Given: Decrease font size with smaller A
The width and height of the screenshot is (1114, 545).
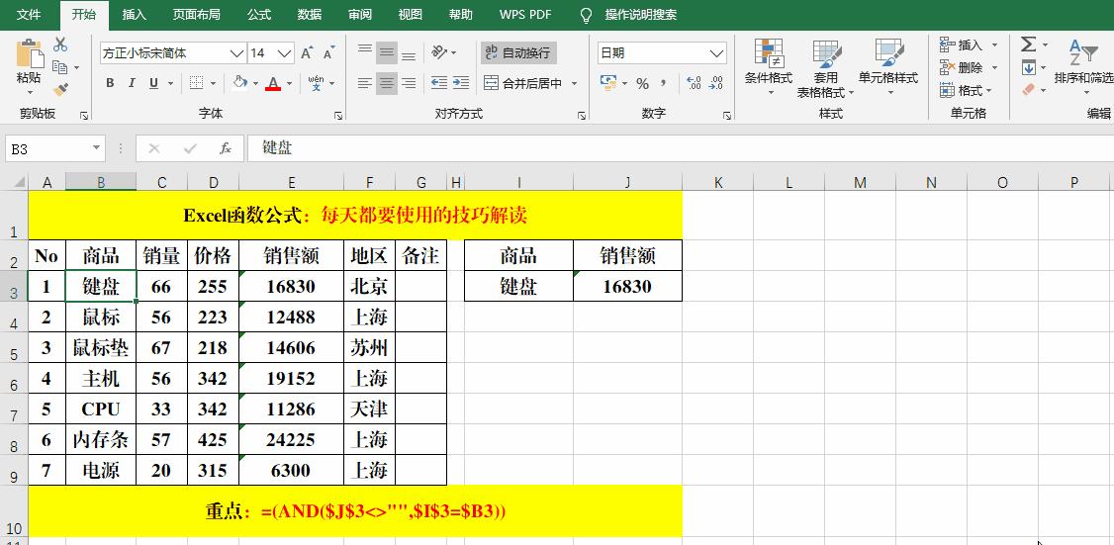Looking at the screenshot, I should tap(328, 53).
